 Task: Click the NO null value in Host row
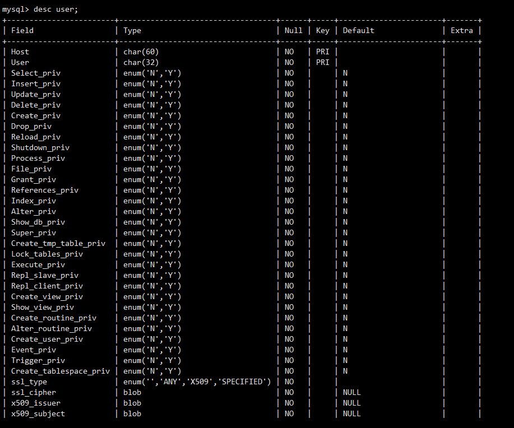[x=289, y=52]
